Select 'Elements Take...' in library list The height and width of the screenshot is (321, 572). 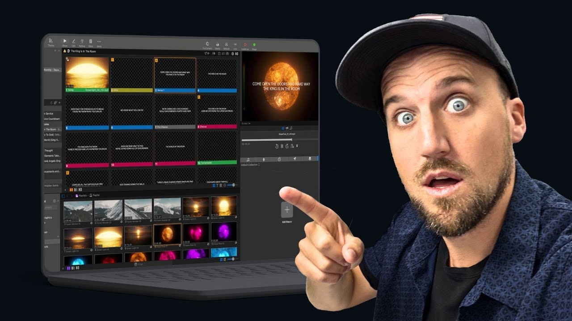point(51,155)
